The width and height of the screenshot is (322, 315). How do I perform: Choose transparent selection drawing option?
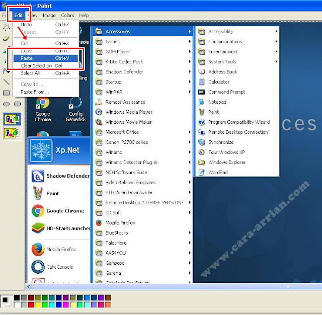click(12, 133)
